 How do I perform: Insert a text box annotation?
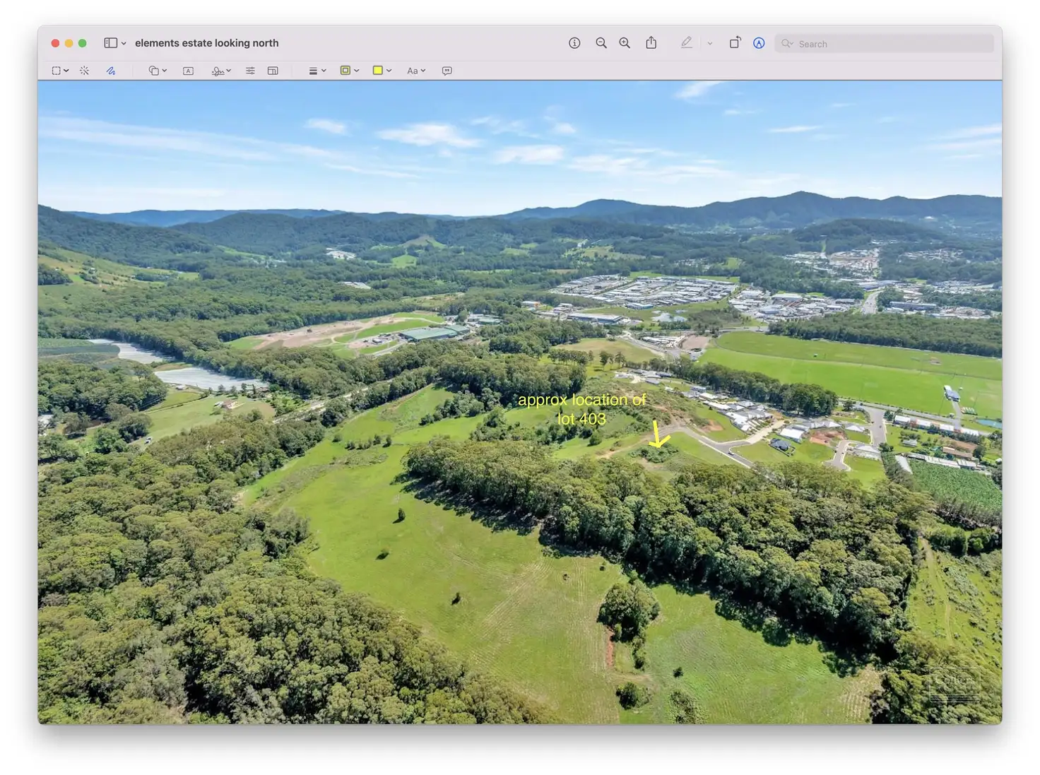[x=188, y=71]
